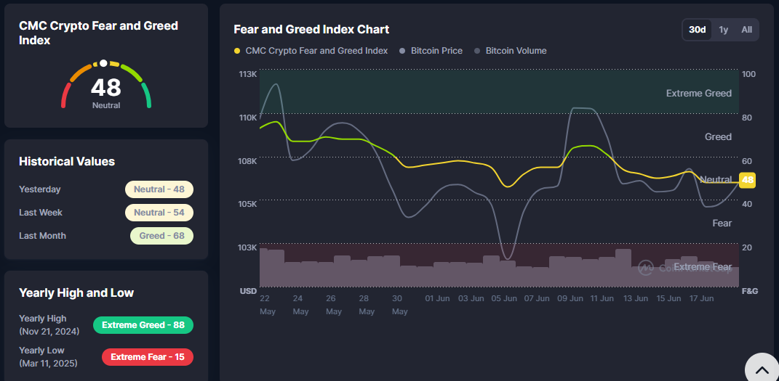This screenshot has width=779, height=381.
Task: Click the 09 Jun date axis label
Action: [x=570, y=299]
